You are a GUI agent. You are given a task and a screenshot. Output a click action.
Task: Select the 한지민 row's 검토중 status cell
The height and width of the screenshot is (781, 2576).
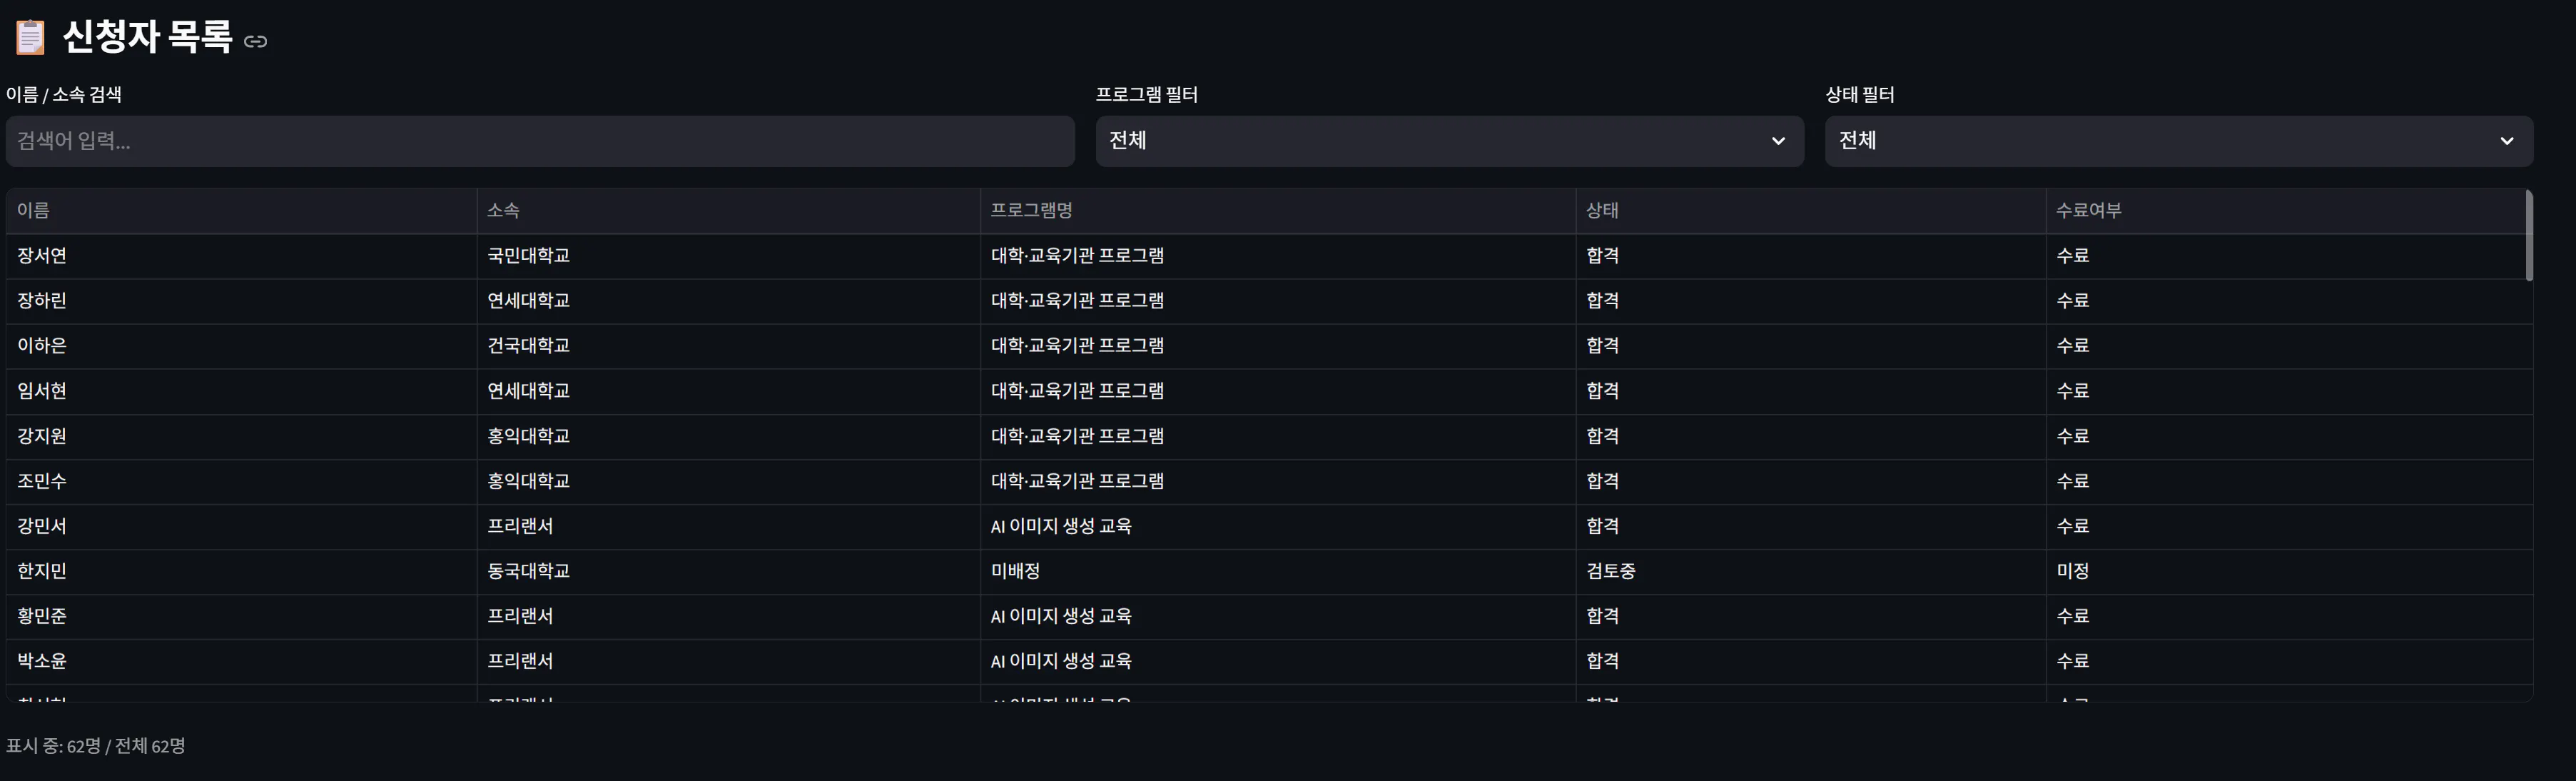tap(1610, 571)
